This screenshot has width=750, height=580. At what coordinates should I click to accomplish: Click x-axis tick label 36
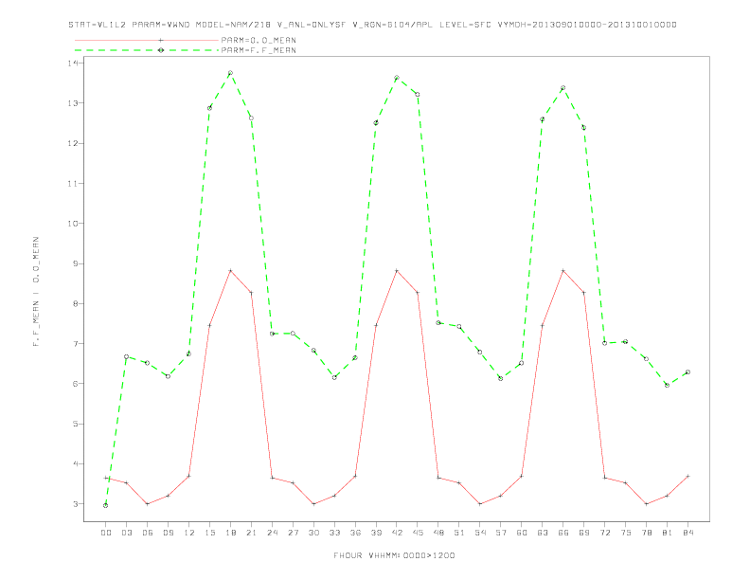point(355,533)
